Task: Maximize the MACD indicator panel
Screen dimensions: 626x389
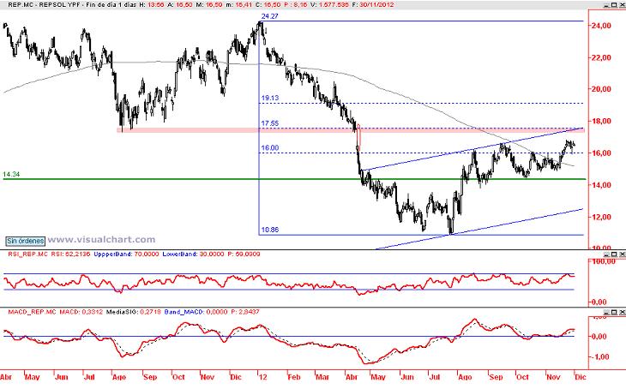Action: point(614,312)
